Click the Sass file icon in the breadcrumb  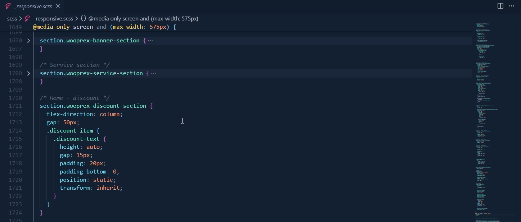[27, 19]
